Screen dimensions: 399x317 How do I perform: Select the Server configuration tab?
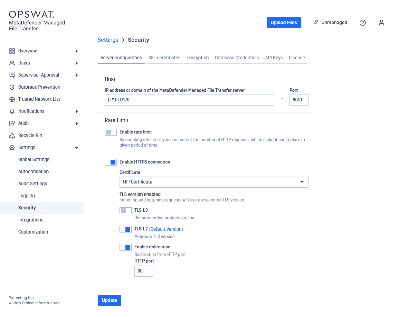click(121, 58)
